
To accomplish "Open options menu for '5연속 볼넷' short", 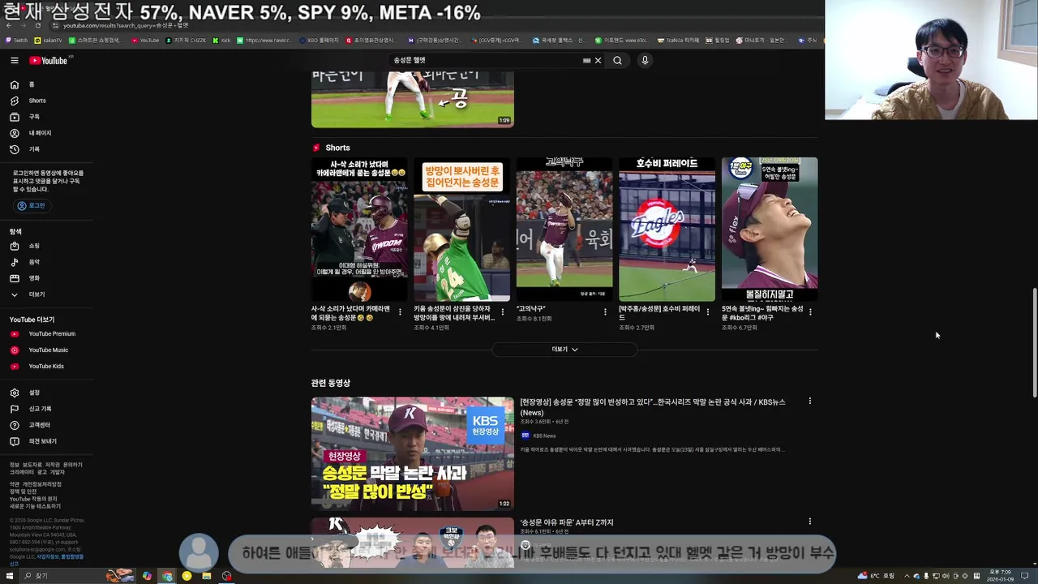I will pos(810,312).
